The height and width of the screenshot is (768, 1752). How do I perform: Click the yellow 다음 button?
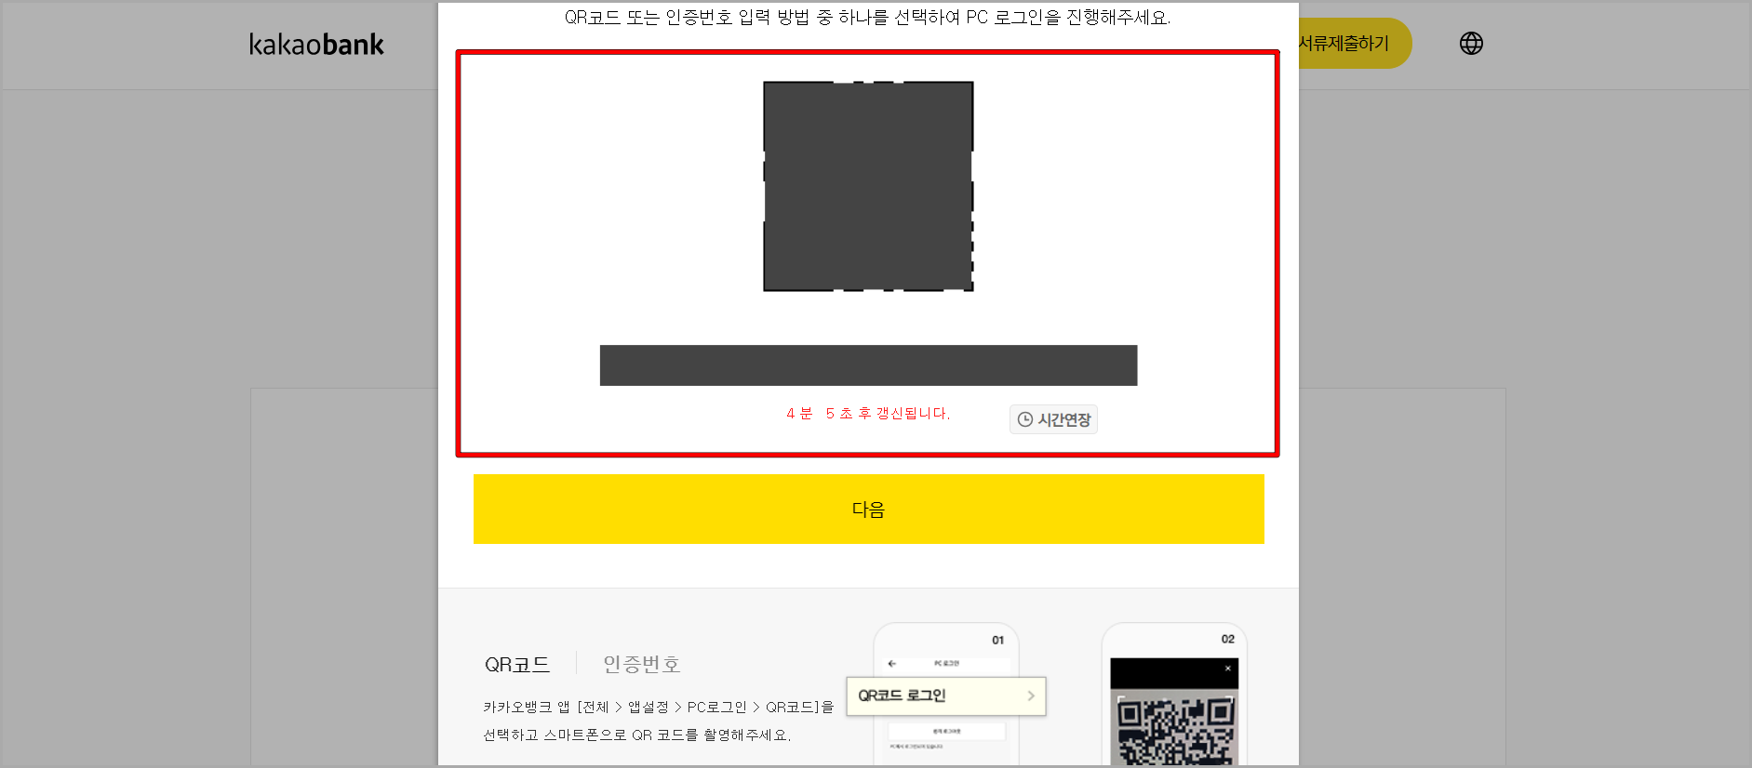(x=868, y=510)
